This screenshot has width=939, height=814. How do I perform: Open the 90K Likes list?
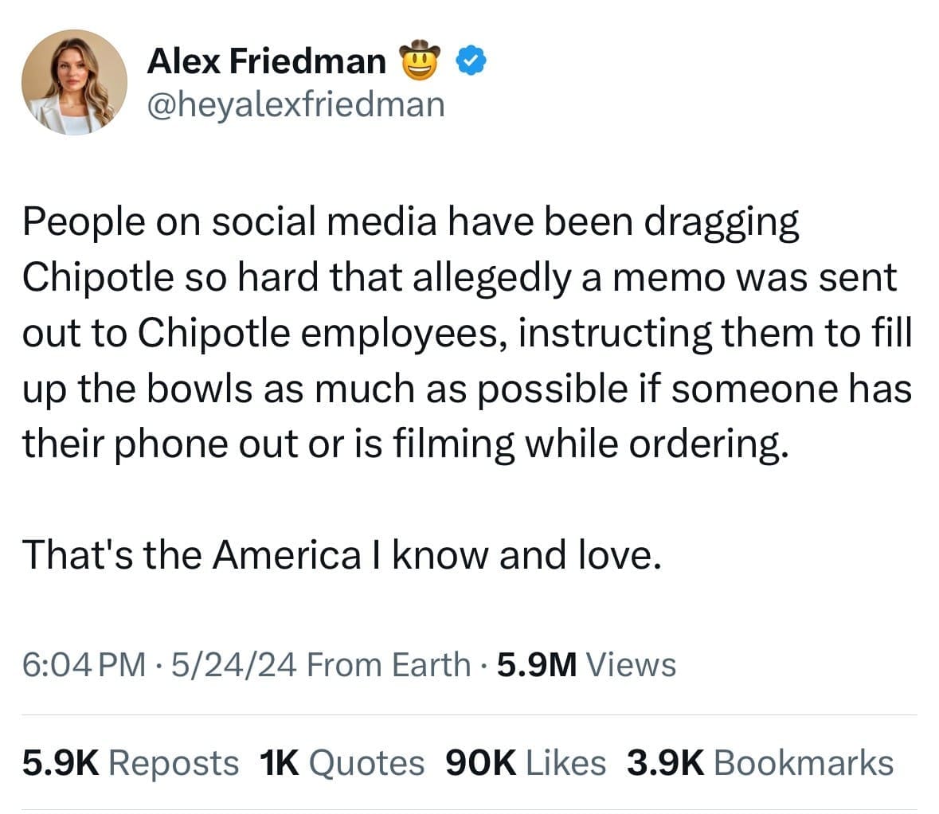[526, 762]
